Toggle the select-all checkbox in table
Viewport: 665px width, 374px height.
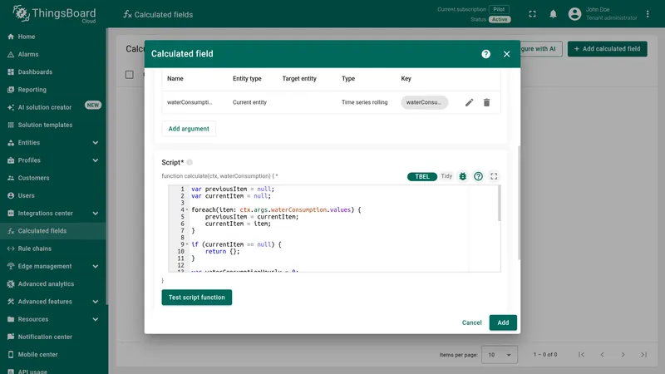tap(130, 75)
